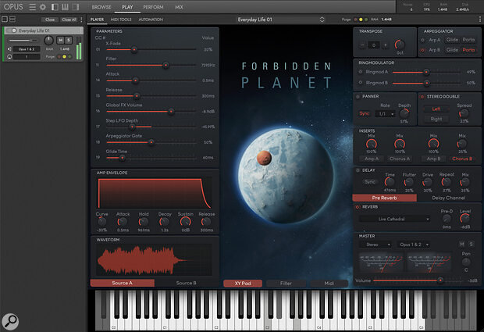Click the Filter view button below planet

(x=286, y=284)
